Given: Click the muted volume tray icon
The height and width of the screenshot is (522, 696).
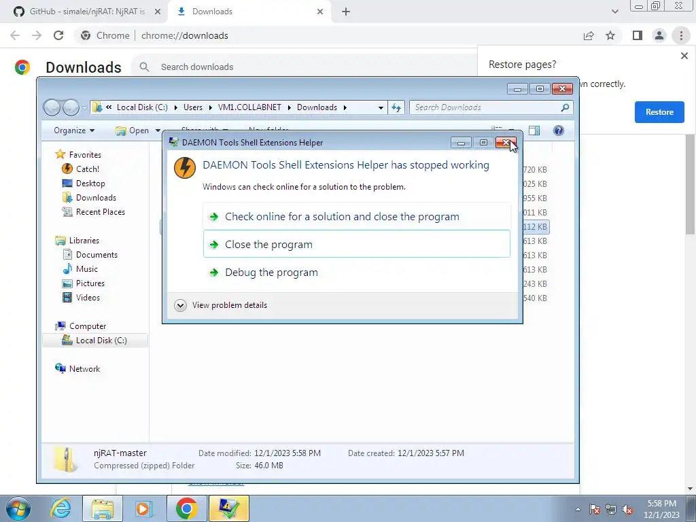Looking at the screenshot, I should coord(627,509).
